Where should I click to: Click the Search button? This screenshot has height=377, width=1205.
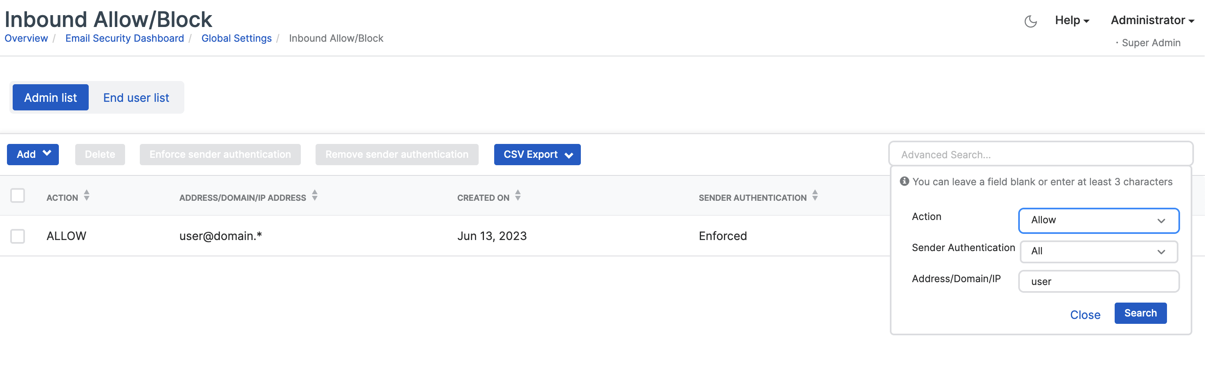tap(1140, 313)
